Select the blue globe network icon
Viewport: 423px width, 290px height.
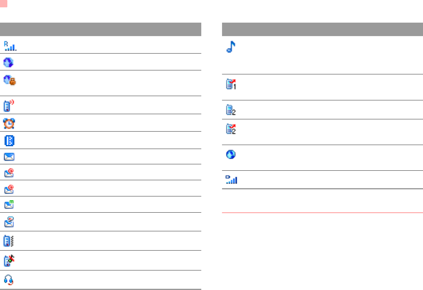coord(8,62)
